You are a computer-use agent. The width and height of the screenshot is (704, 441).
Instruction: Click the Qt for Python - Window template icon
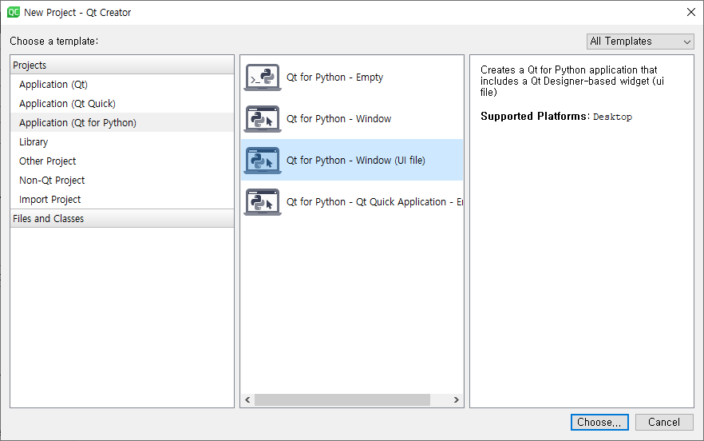pyautogui.click(x=263, y=119)
